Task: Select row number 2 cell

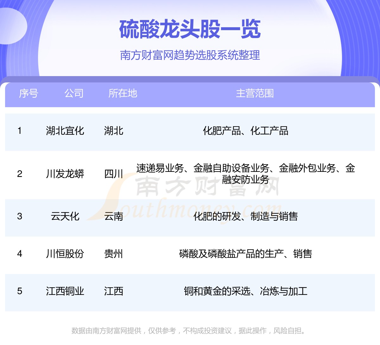Action: [x=20, y=174]
